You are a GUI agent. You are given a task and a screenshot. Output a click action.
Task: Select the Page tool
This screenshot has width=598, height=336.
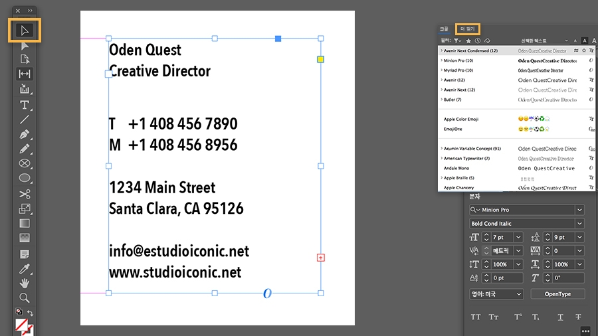click(25, 59)
